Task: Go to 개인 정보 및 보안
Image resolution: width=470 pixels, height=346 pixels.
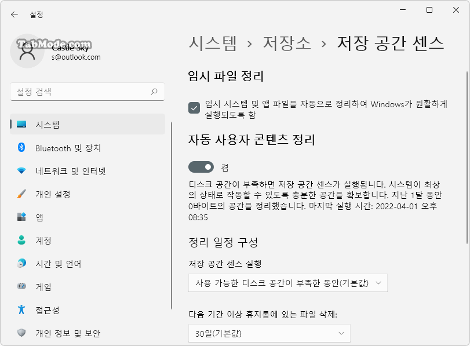Action: click(x=88, y=333)
